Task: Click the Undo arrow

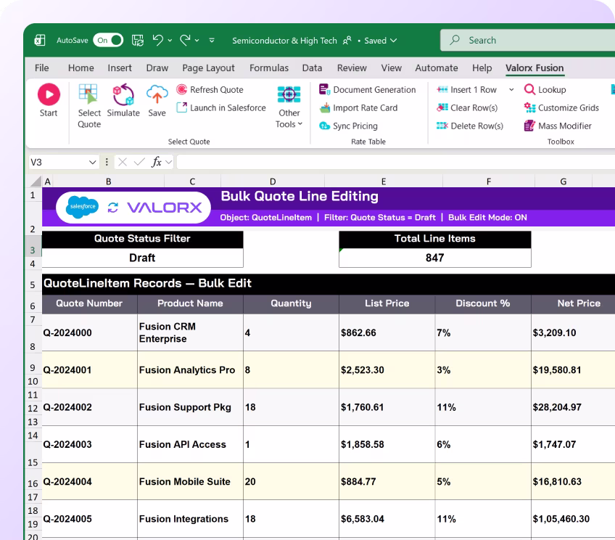Action: click(x=158, y=40)
